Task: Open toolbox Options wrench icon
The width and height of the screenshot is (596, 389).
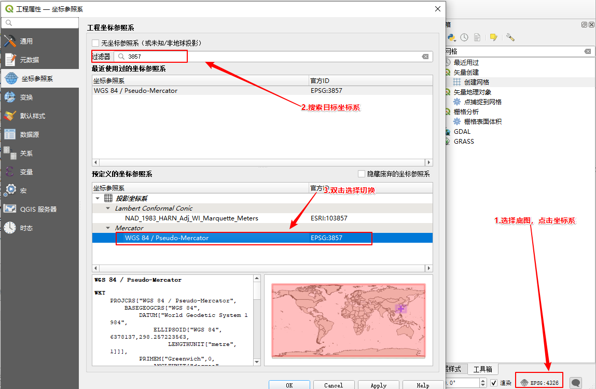Action: point(510,37)
